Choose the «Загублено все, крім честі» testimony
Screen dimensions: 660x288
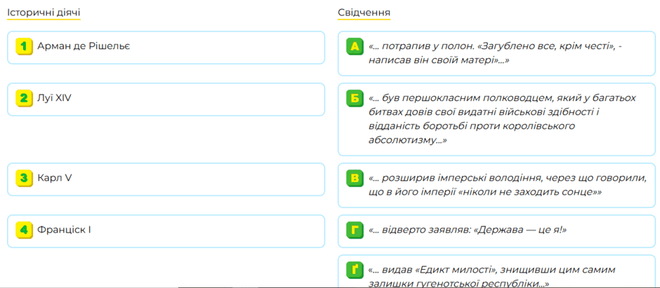click(x=496, y=53)
